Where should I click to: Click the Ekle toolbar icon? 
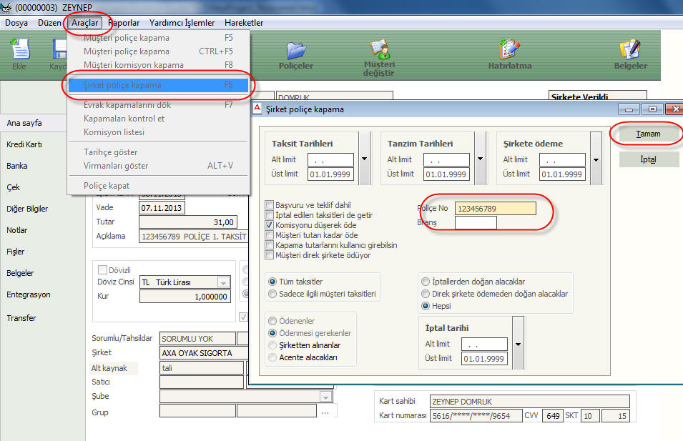(19, 51)
